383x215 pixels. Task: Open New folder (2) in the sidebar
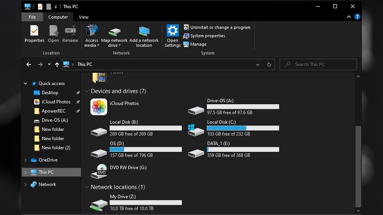(56, 148)
